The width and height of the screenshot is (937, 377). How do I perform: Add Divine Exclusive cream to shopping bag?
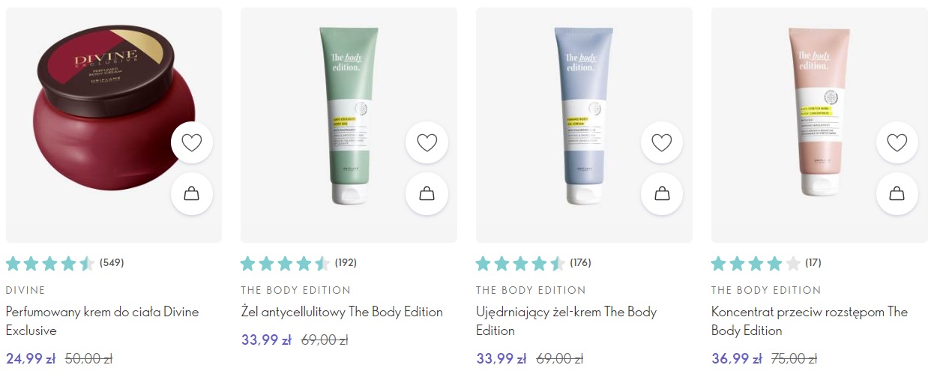[x=192, y=193]
